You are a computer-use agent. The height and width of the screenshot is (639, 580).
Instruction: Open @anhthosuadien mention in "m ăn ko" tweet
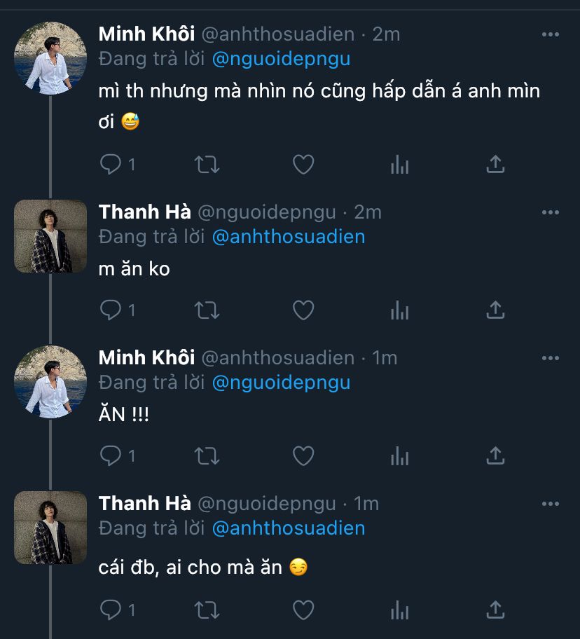(288, 236)
